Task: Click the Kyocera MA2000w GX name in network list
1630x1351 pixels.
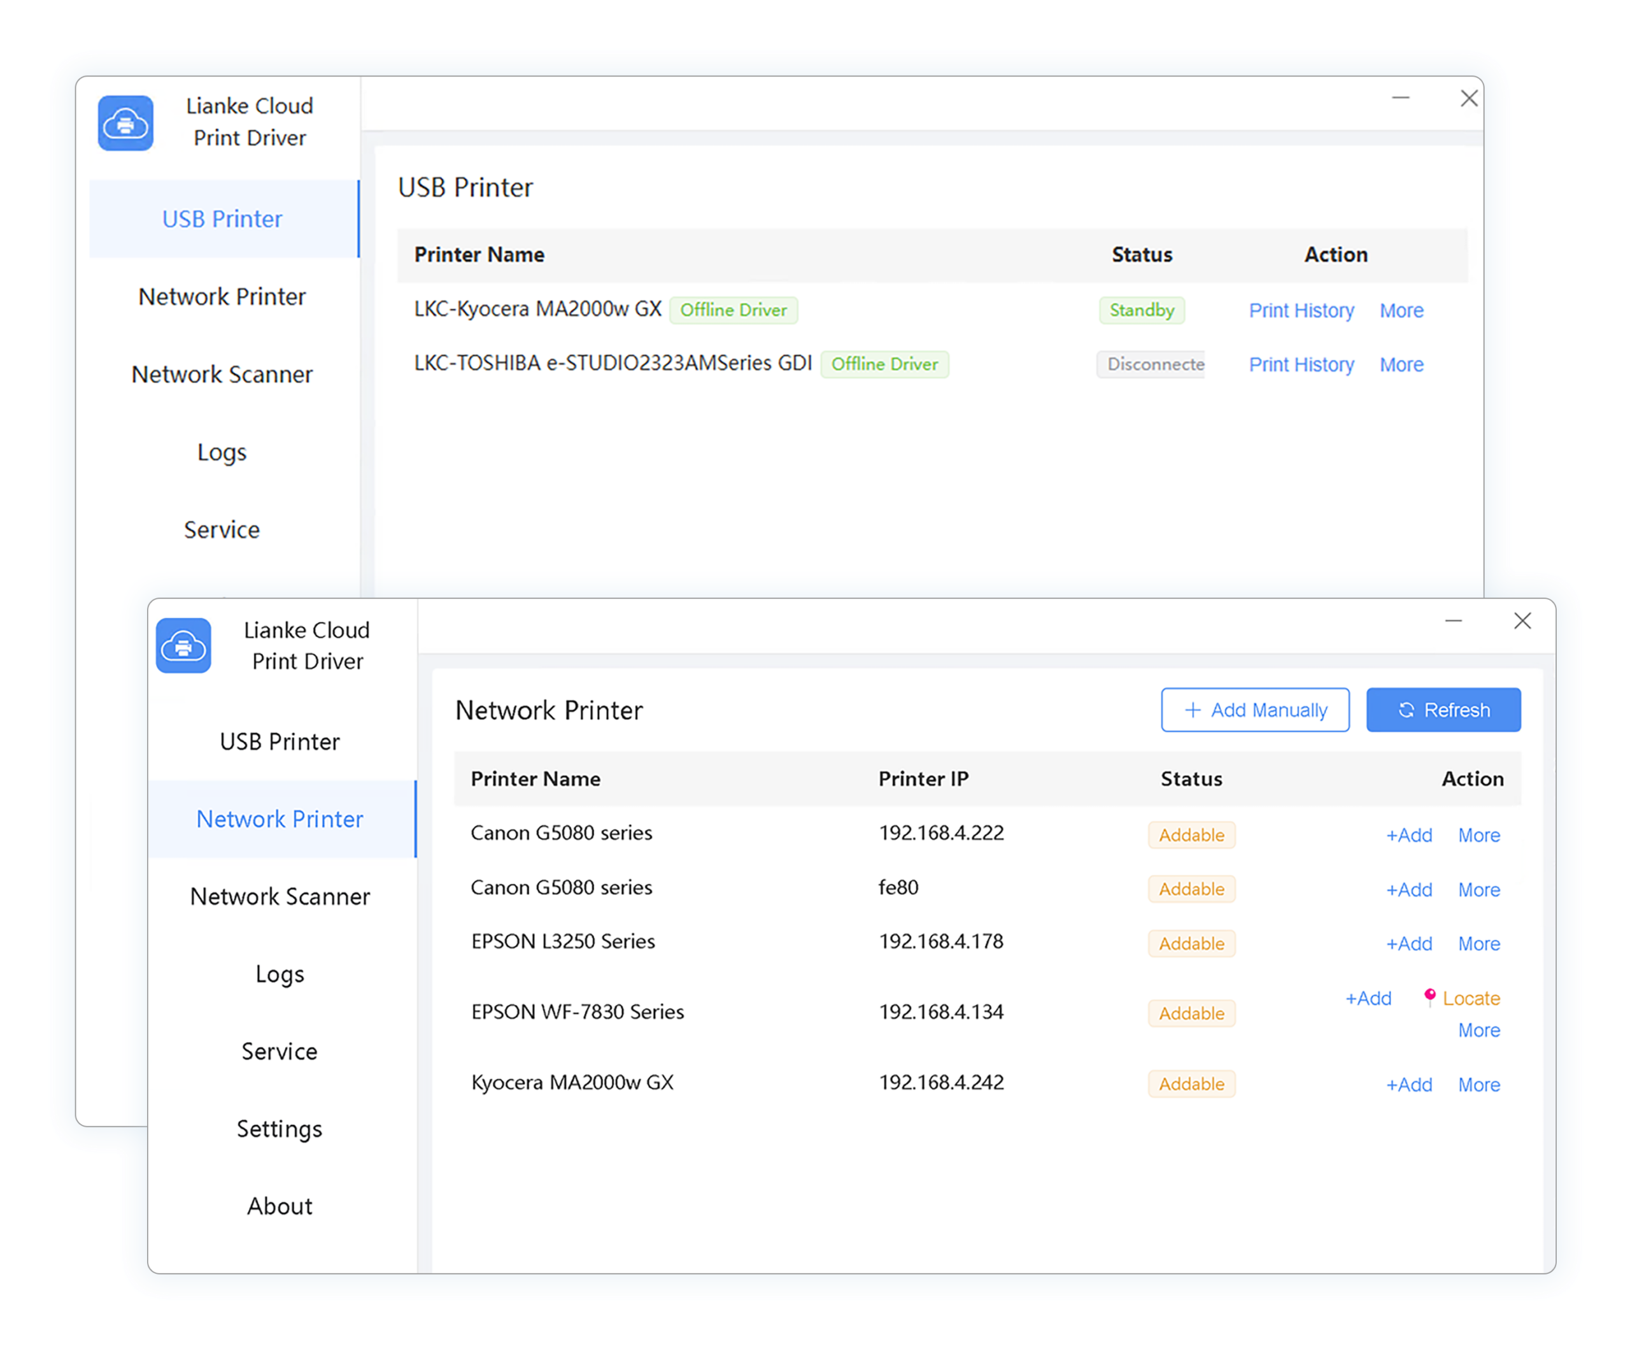Action: click(x=572, y=1082)
